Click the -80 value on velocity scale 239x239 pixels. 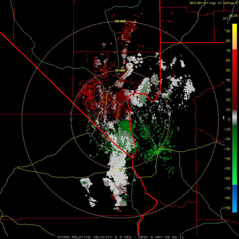(227, 198)
